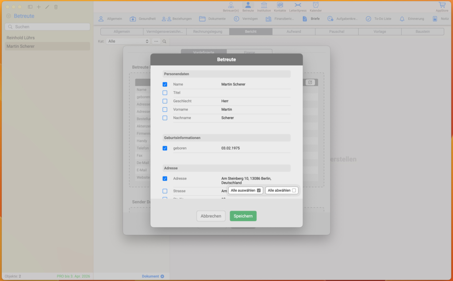
Task: Select the Vermögensverzeichnis tab
Action: point(165,32)
